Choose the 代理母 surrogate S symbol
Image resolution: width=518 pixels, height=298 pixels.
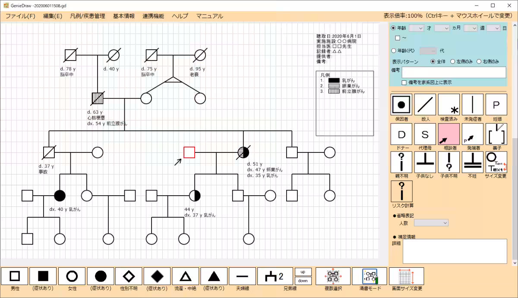pyautogui.click(x=425, y=134)
